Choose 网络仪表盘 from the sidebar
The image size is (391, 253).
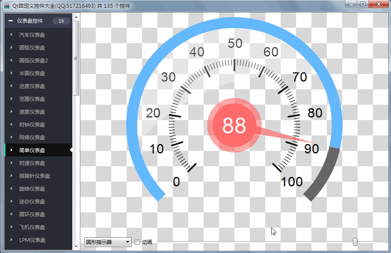point(32,137)
